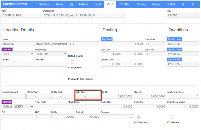Check Produce In This Location box

[72, 74]
